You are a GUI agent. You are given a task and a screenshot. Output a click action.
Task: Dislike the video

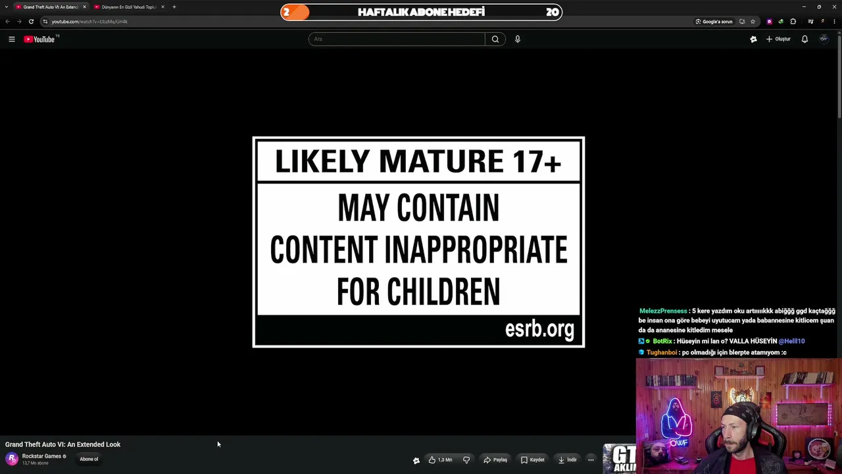[466, 460]
